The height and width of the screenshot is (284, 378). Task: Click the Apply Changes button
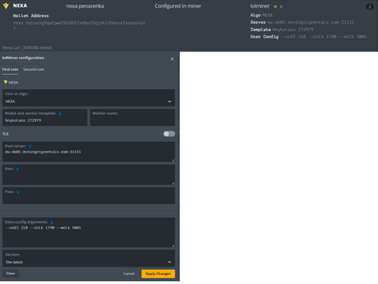[158, 273]
